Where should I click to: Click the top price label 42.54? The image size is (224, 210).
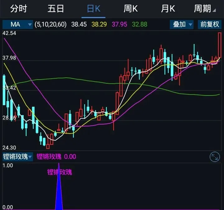pyautogui.click(x=9, y=33)
